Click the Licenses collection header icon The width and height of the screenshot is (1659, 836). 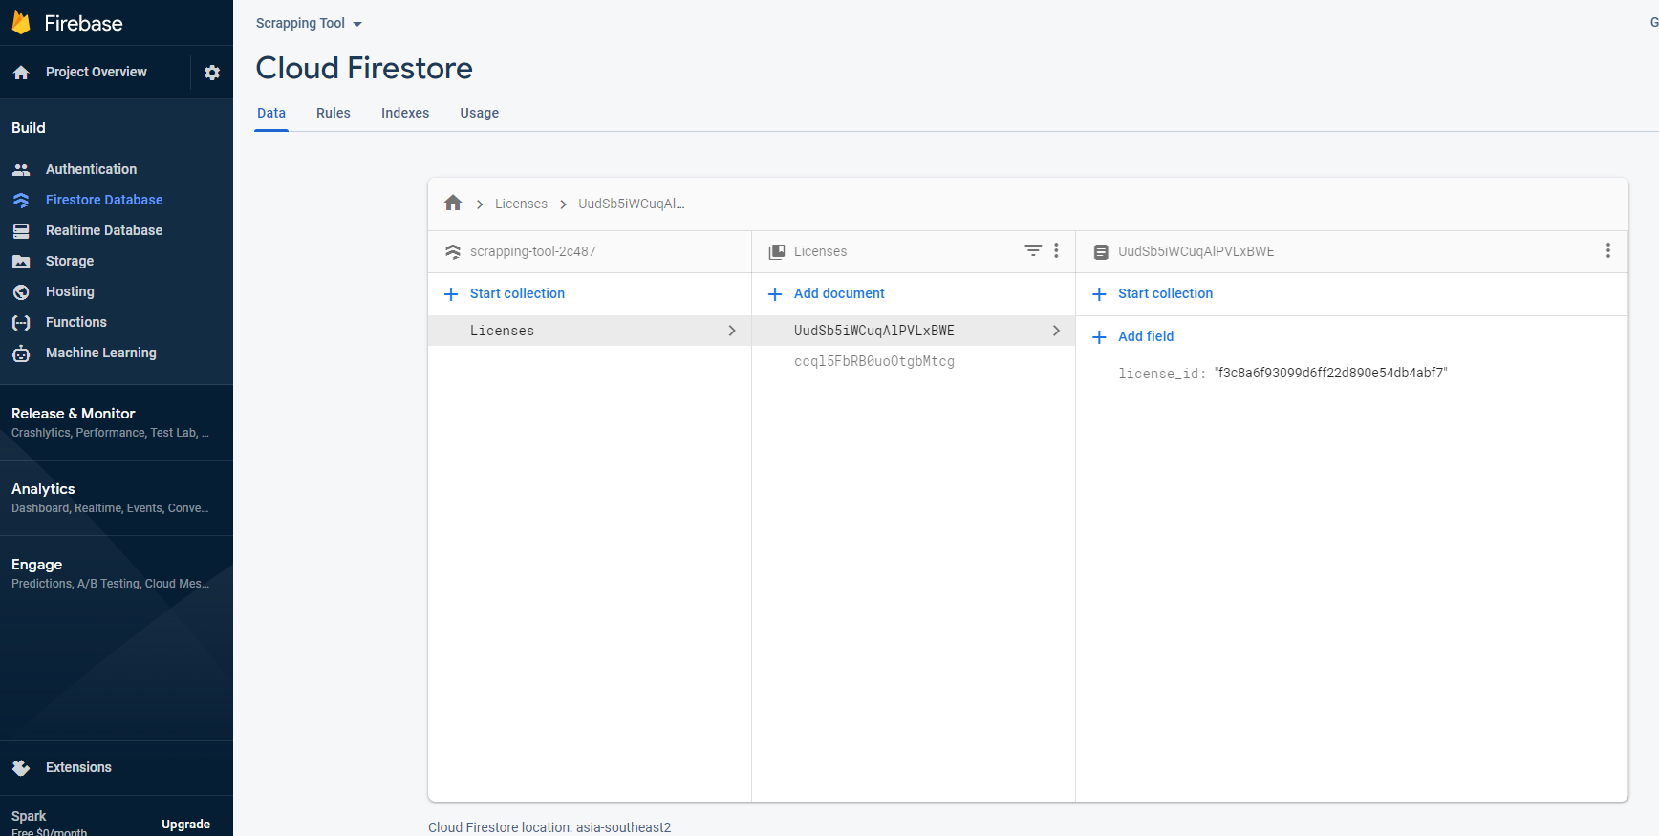coord(777,251)
